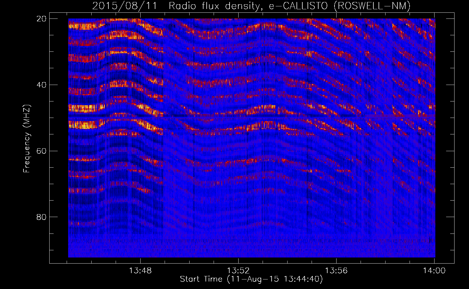The width and height of the screenshot is (469, 289).
Task: Click the 14:00 time tick label
Action: click(434, 271)
